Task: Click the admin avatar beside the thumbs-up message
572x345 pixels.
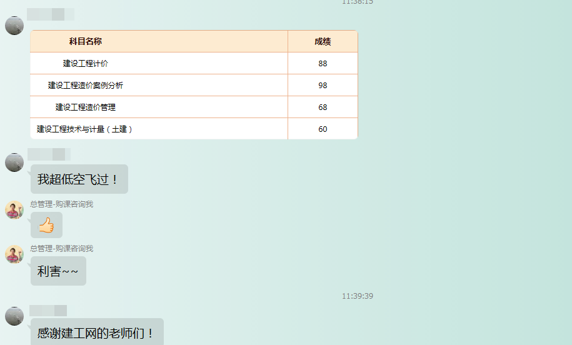Action: [x=14, y=210]
